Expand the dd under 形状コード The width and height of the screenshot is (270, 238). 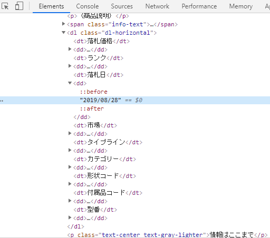point(70,184)
